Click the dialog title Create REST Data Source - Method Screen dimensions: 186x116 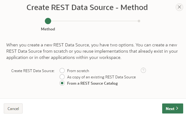[x=87, y=8]
